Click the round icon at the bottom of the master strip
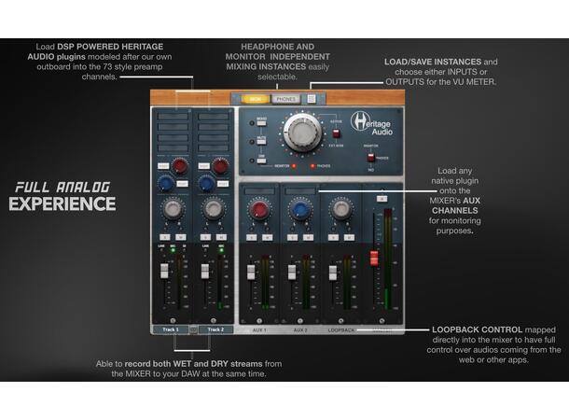Screen dimensions: 569x420 pyautogui.click(x=382, y=321)
